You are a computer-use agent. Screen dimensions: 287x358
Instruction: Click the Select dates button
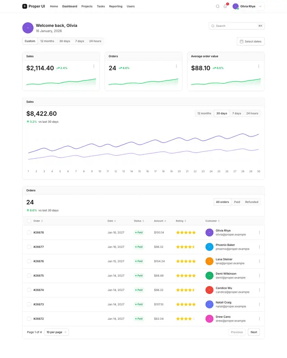251,41
